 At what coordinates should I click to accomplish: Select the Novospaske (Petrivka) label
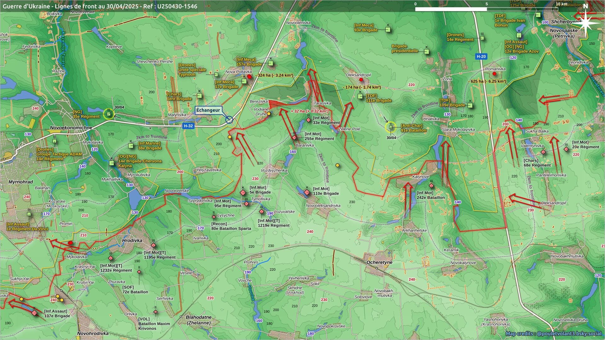pyautogui.click(x=564, y=33)
